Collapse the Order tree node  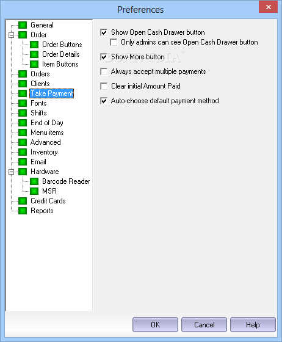point(11,35)
